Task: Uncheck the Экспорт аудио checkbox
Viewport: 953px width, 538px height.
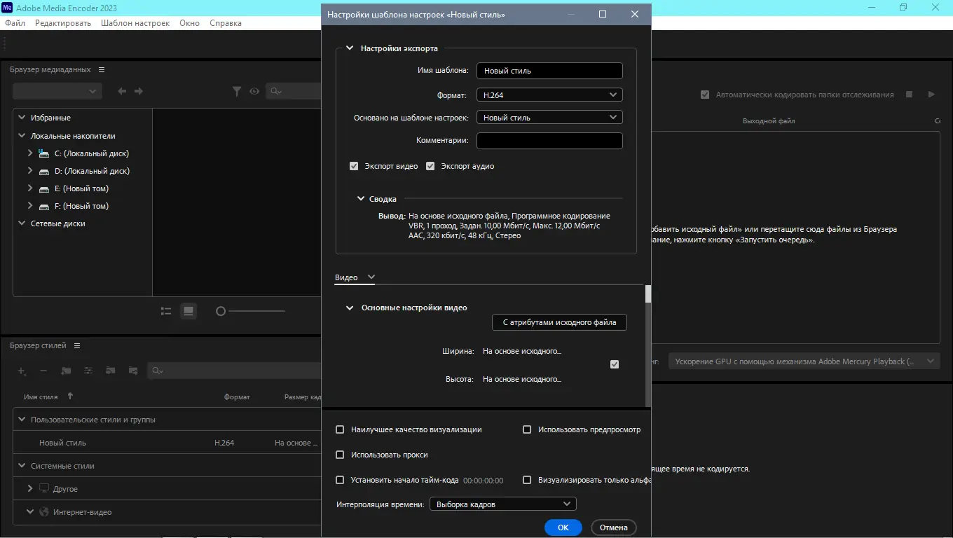Action: (x=430, y=166)
